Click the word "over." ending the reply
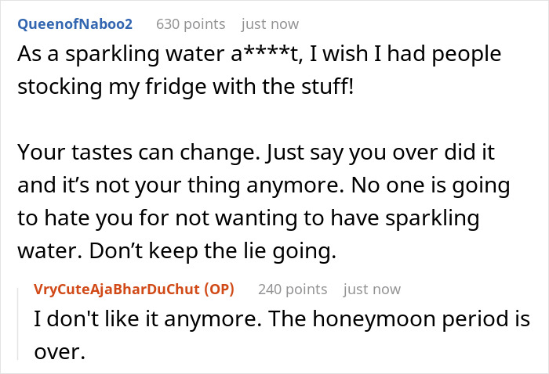Viewport: 549px width, 374px height. 59,351
